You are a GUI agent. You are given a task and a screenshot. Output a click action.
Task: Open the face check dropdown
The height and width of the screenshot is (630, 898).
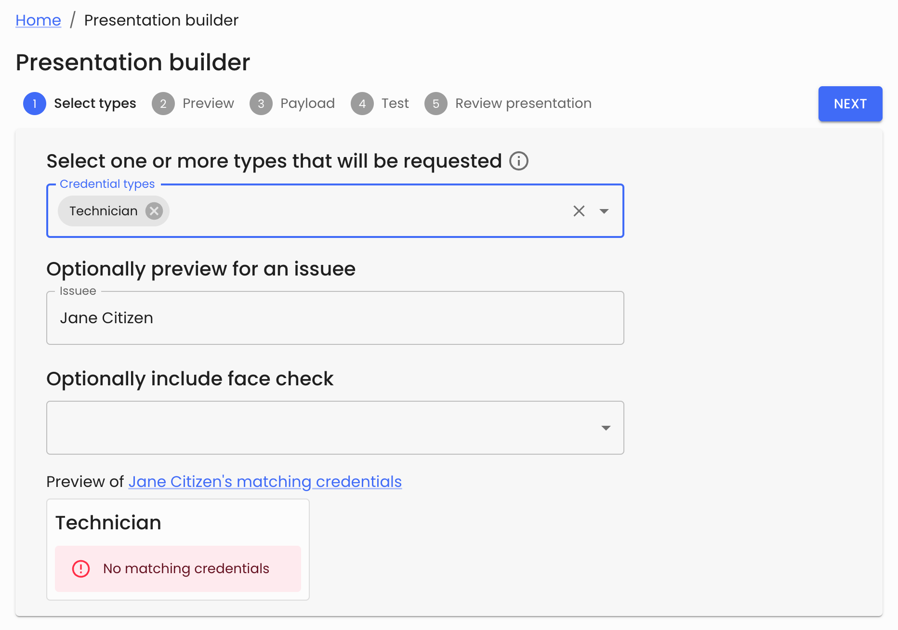pyautogui.click(x=606, y=428)
